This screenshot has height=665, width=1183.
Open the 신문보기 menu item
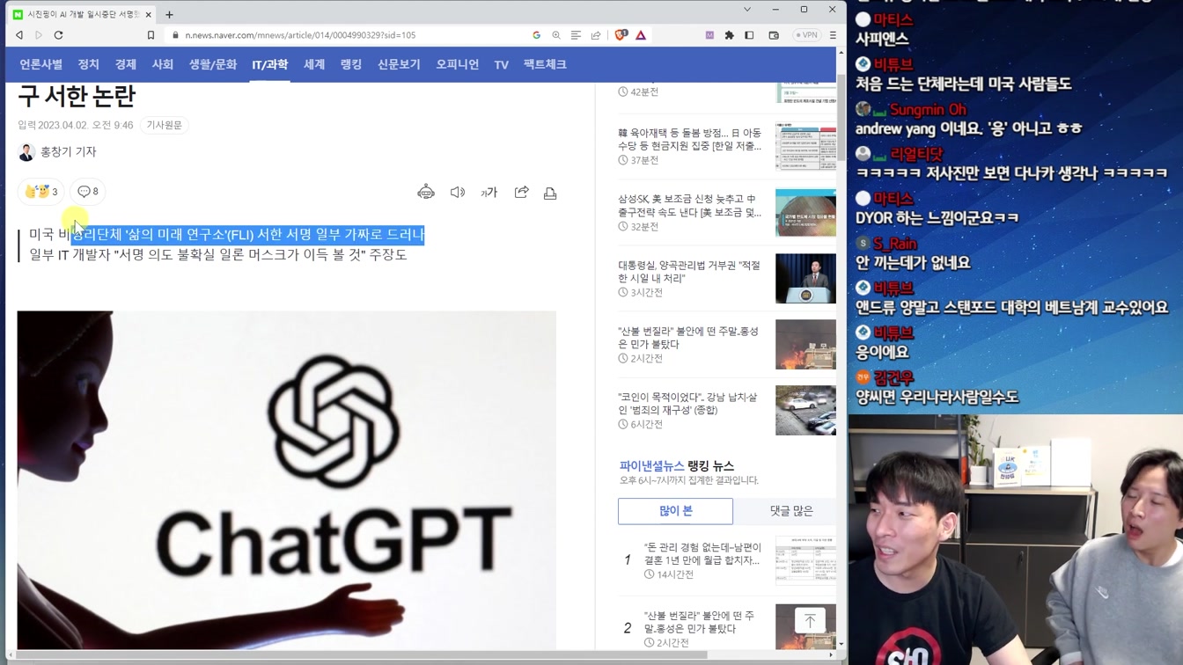[x=399, y=64]
